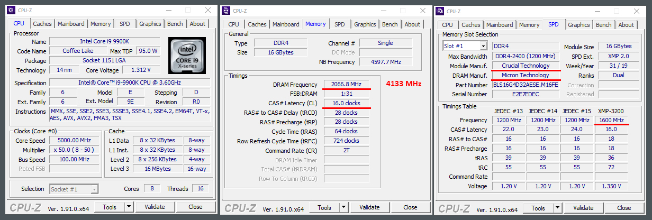This screenshot has width=652, height=220.
Task: Click the Close button in the middle Memory window
Action: click(409, 207)
